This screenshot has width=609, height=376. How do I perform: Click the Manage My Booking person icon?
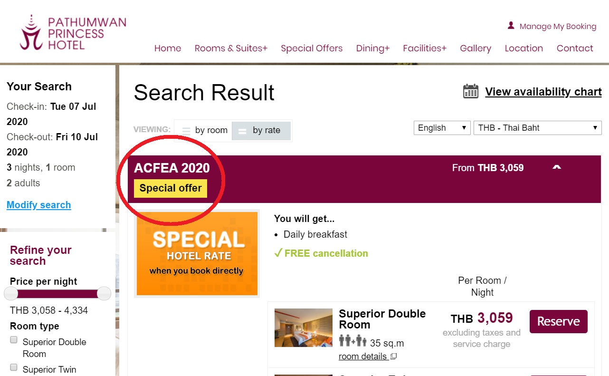(x=511, y=26)
